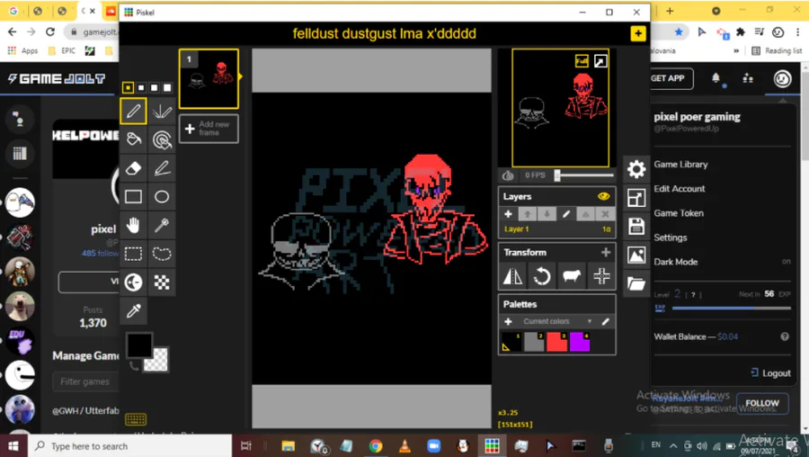Viewport: 809px width, 457px height.
Task: Open the Resize panel icon
Action: (636, 198)
